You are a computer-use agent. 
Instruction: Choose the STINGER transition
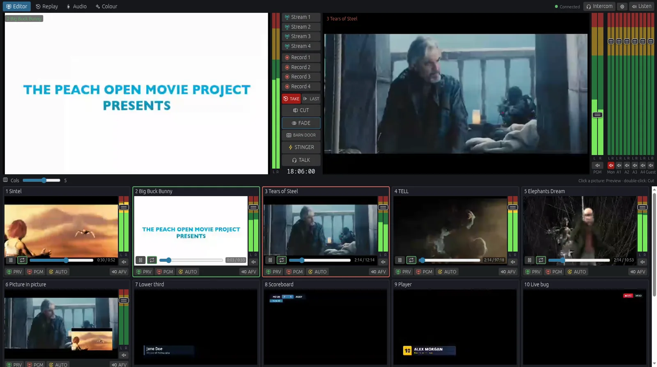pyautogui.click(x=301, y=148)
